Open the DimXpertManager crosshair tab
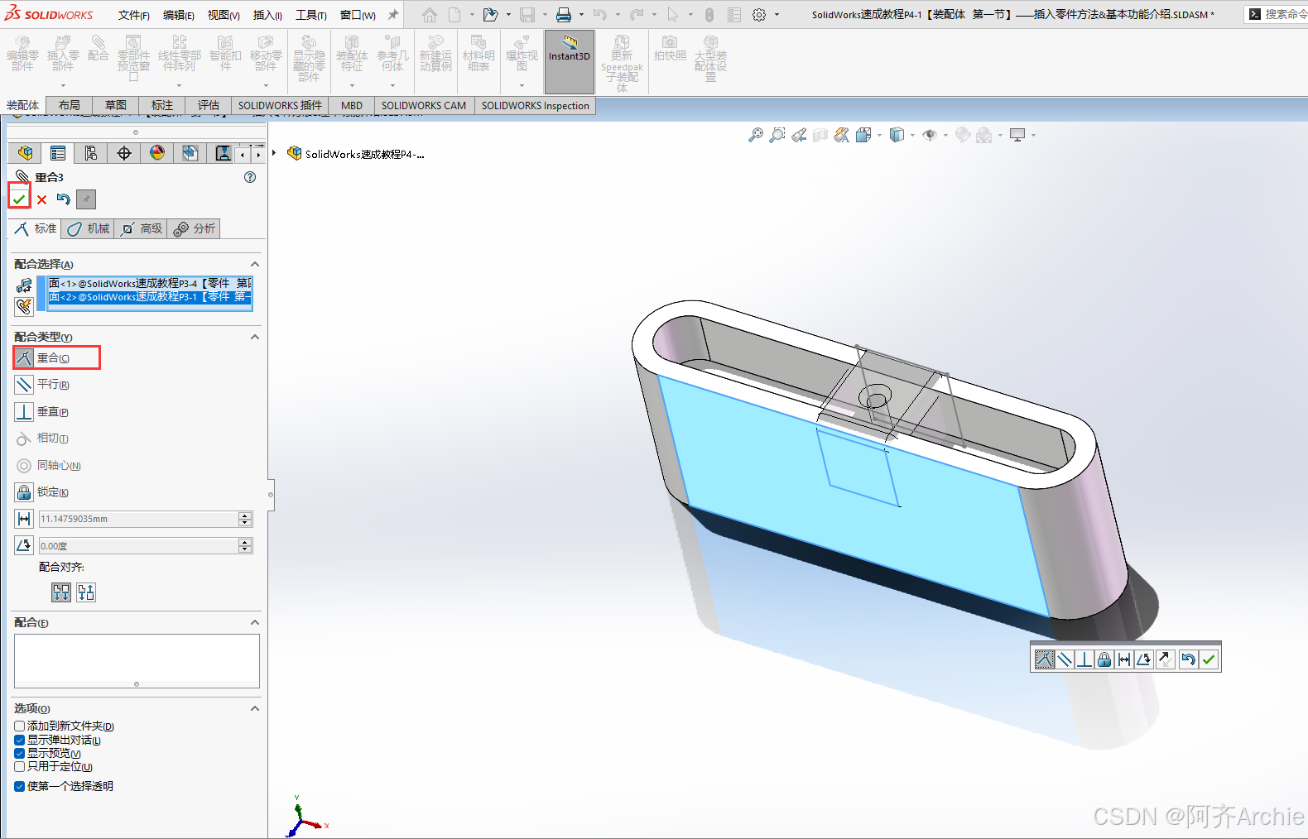This screenshot has width=1308, height=839. (x=124, y=153)
